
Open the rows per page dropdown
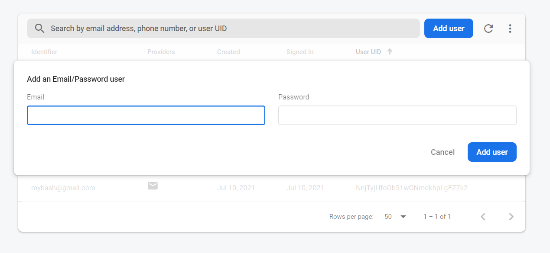click(395, 217)
